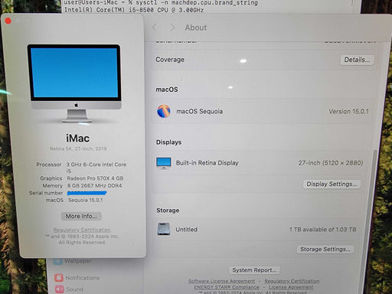
Task: Click the iMac picture in About This Mac
Action: click(74, 83)
